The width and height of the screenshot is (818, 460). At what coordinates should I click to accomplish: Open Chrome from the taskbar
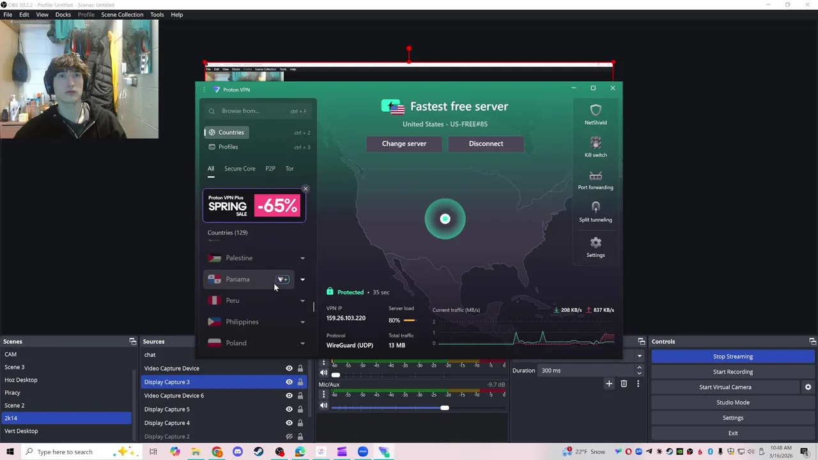217,452
